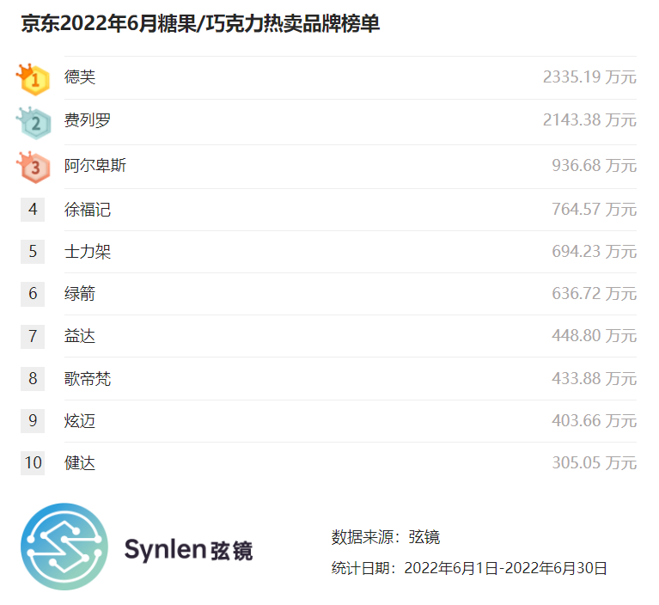The height and width of the screenshot is (605, 659).
Task: Click the data source text 数据来源：弦镜
Action: pos(386,537)
